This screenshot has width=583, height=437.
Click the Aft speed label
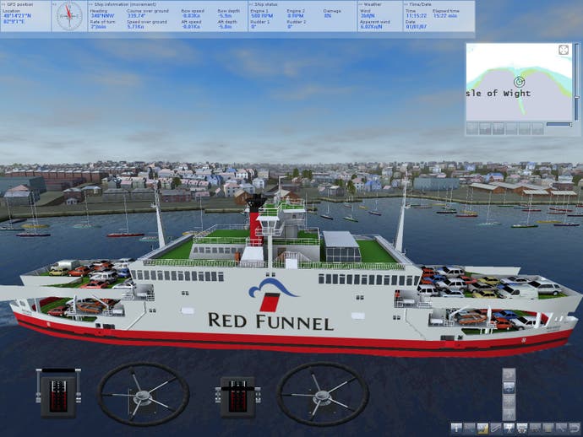point(192,22)
